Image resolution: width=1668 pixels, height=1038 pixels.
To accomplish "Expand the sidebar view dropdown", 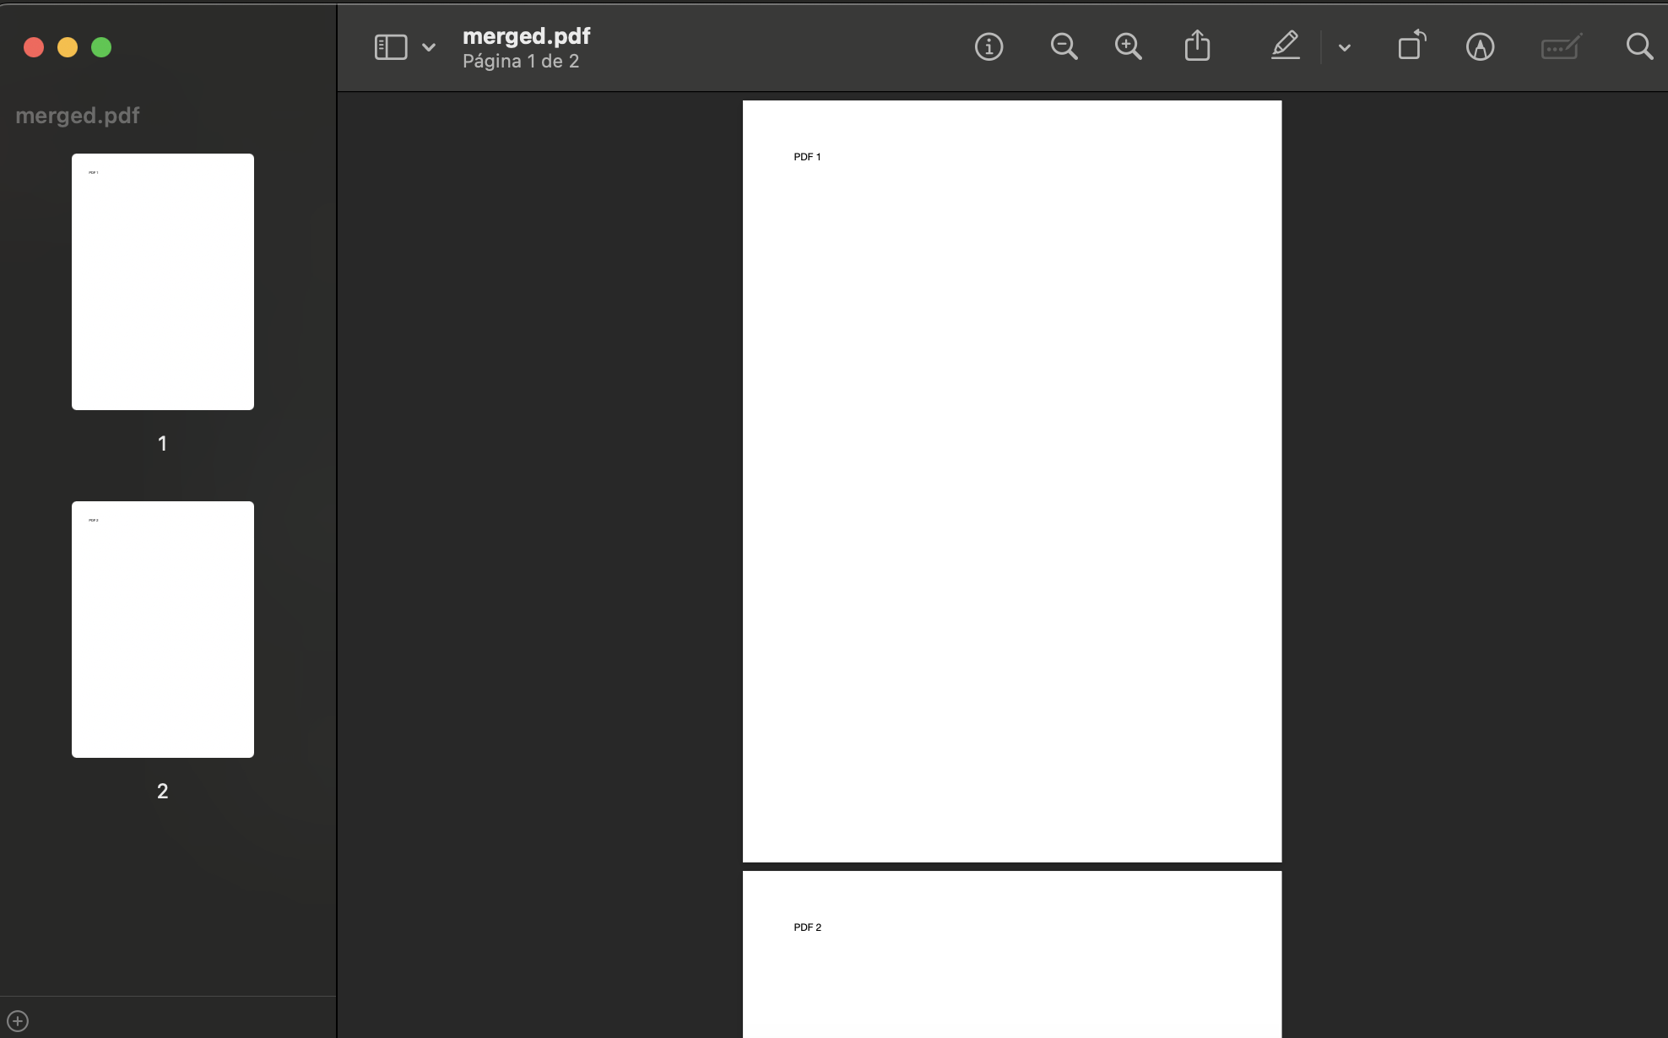I will [427, 46].
